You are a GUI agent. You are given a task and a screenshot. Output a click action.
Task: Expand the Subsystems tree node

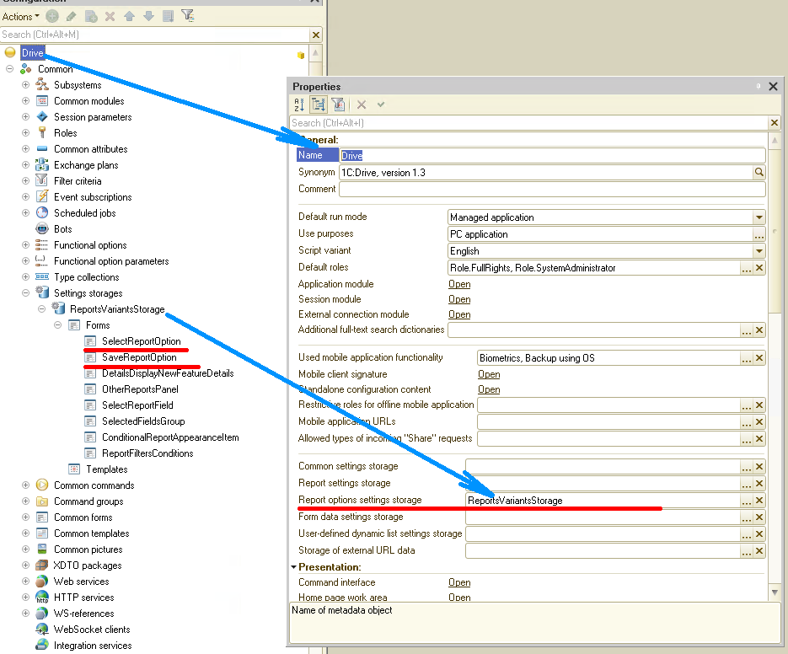coord(25,85)
